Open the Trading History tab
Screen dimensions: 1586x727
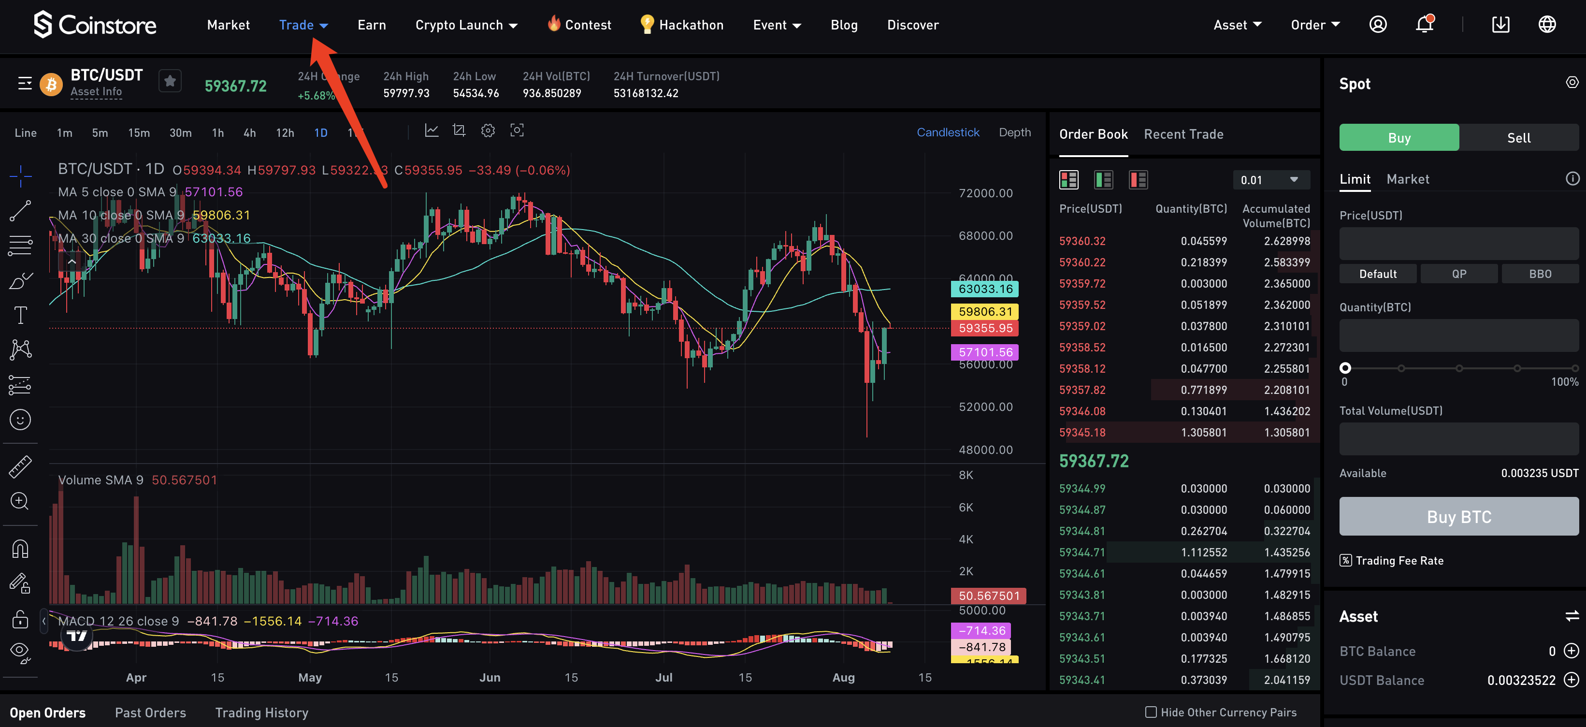[261, 713]
